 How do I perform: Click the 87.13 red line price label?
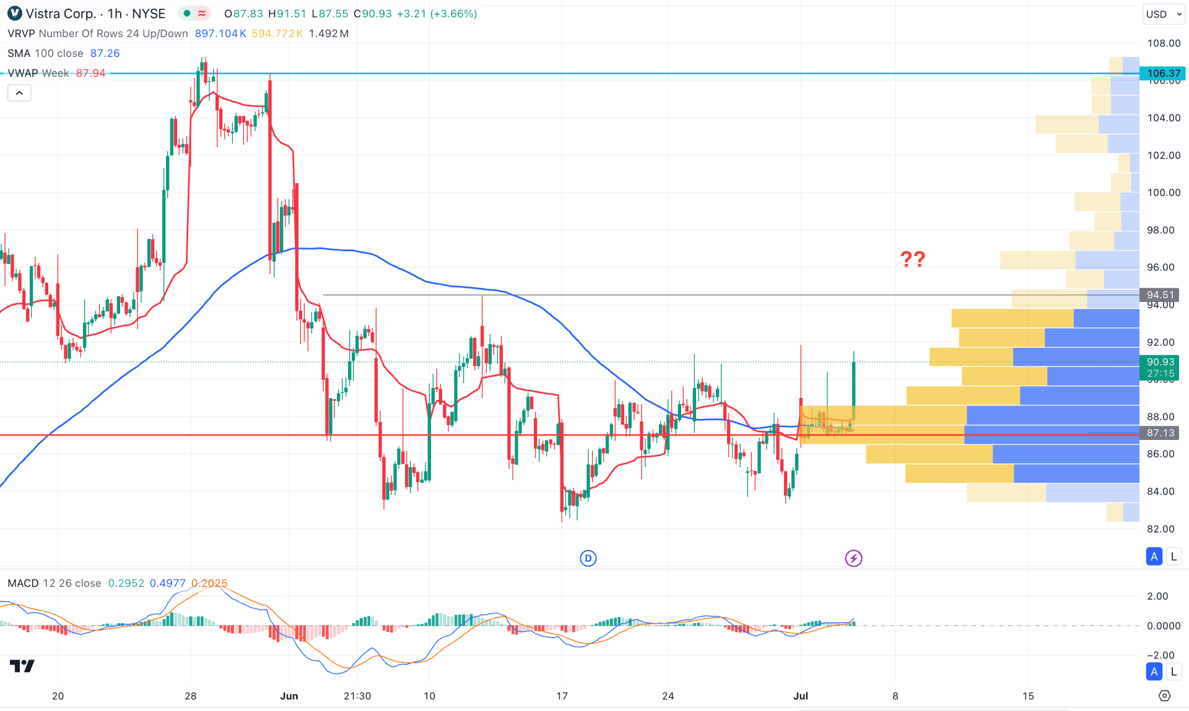tap(1160, 433)
